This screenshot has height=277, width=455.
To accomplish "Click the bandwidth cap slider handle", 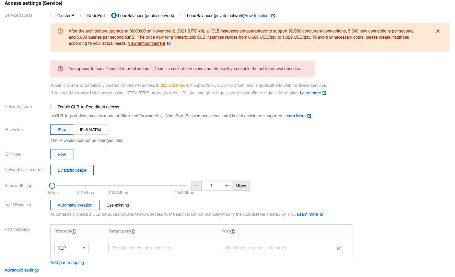I will (52, 186).
